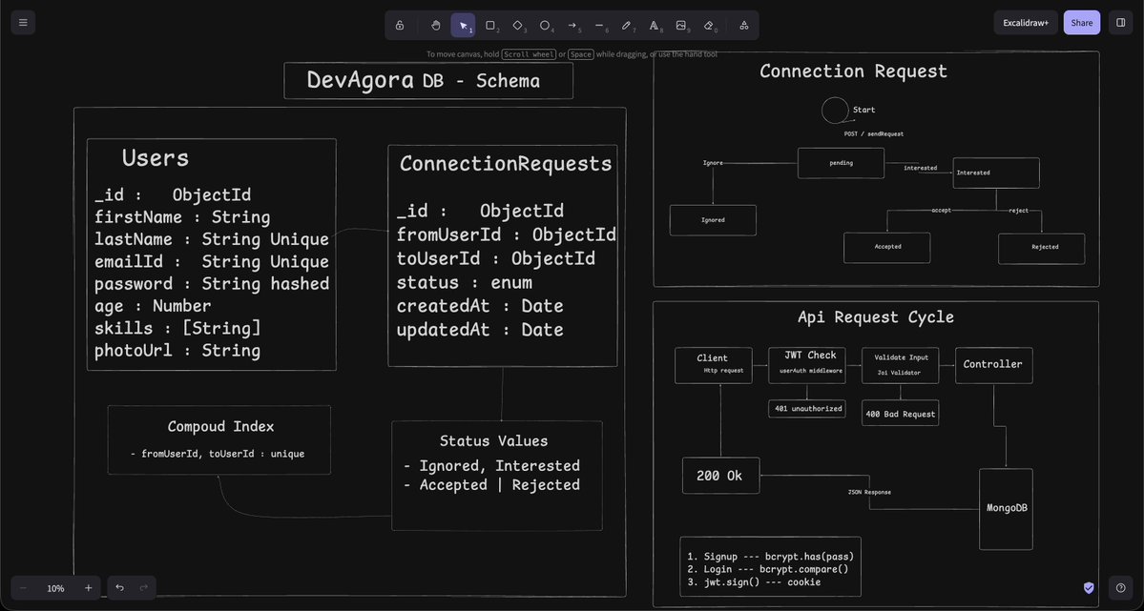Select the 'Connection Request' title

tap(853, 71)
